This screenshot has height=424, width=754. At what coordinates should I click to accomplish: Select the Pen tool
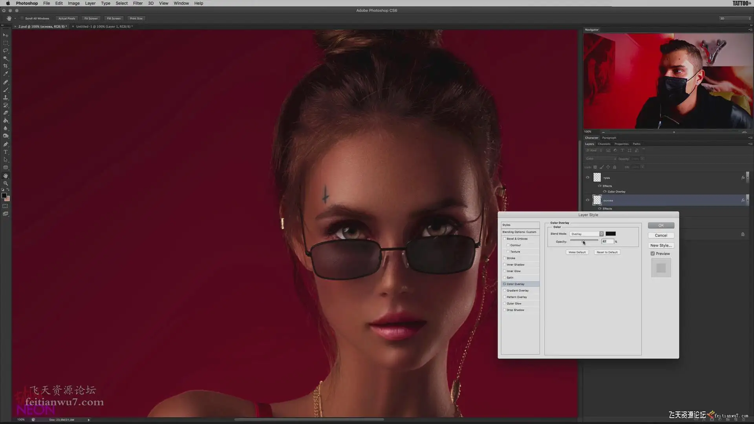(x=5, y=144)
